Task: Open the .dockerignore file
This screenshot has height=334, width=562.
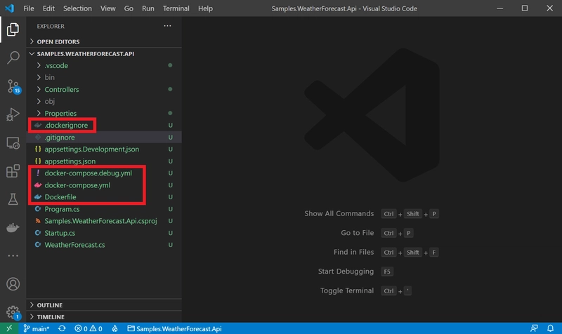Action: click(x=104, y=126)
